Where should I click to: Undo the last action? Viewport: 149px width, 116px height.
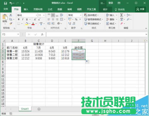pyautogui.click(x=11, y=3)
